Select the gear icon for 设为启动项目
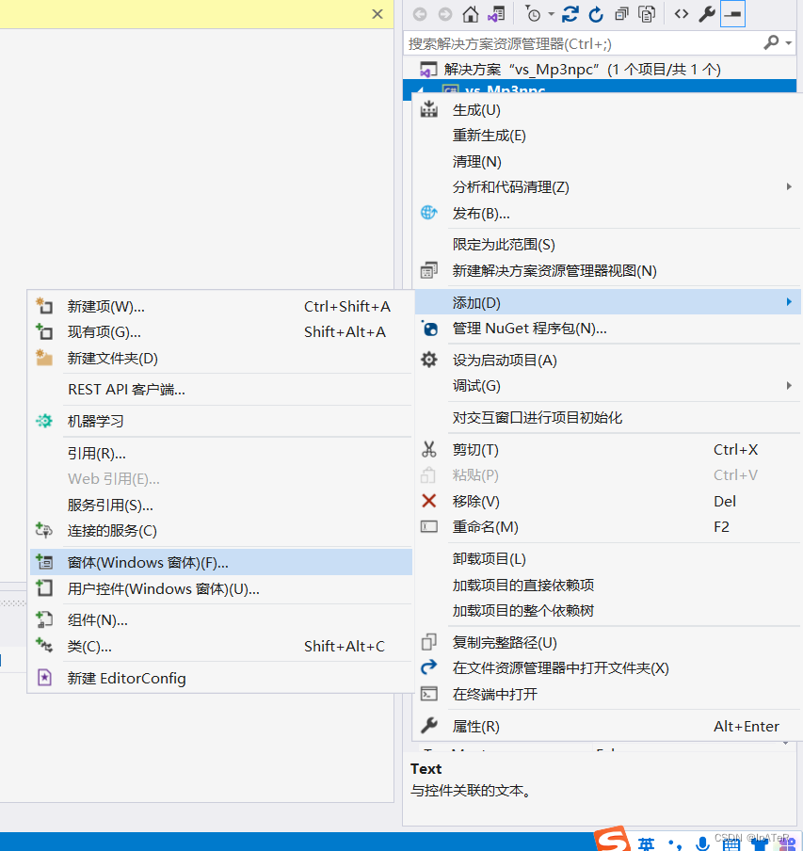803x851 pixels. [x=429, y=359]
